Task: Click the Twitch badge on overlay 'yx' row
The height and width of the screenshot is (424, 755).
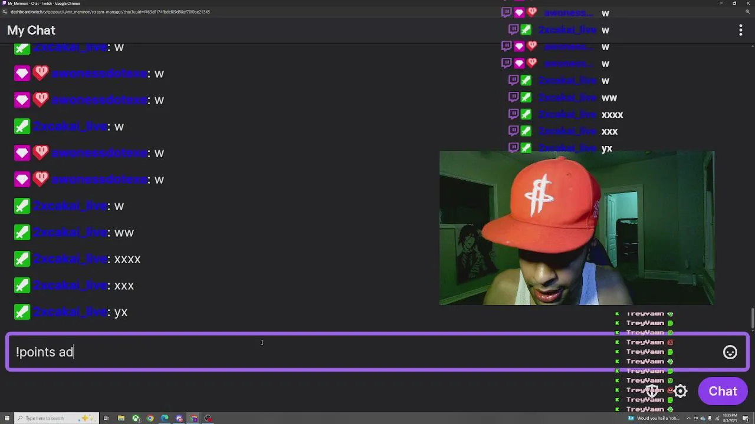Action: point(513,148)
